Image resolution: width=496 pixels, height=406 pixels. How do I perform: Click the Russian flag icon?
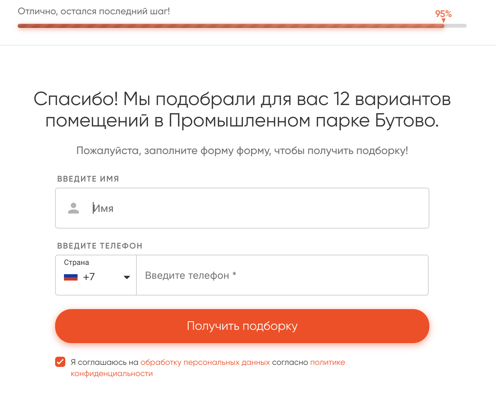(x=71, y=277)
